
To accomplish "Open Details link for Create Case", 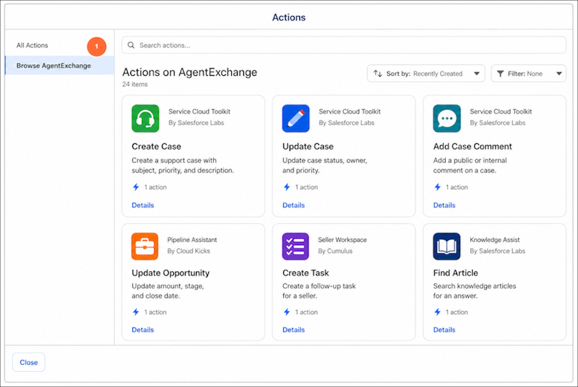I will point(143,205).
